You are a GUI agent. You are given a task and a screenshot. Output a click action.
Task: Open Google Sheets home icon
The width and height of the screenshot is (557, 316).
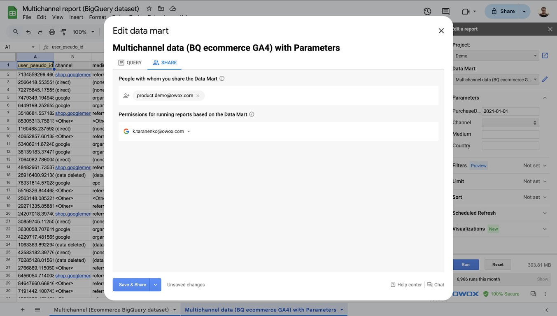coord(12,12)
